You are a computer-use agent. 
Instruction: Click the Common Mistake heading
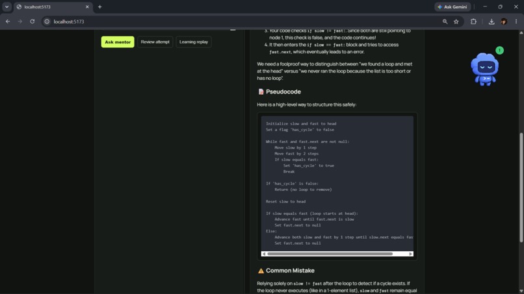tap(290, 270)
